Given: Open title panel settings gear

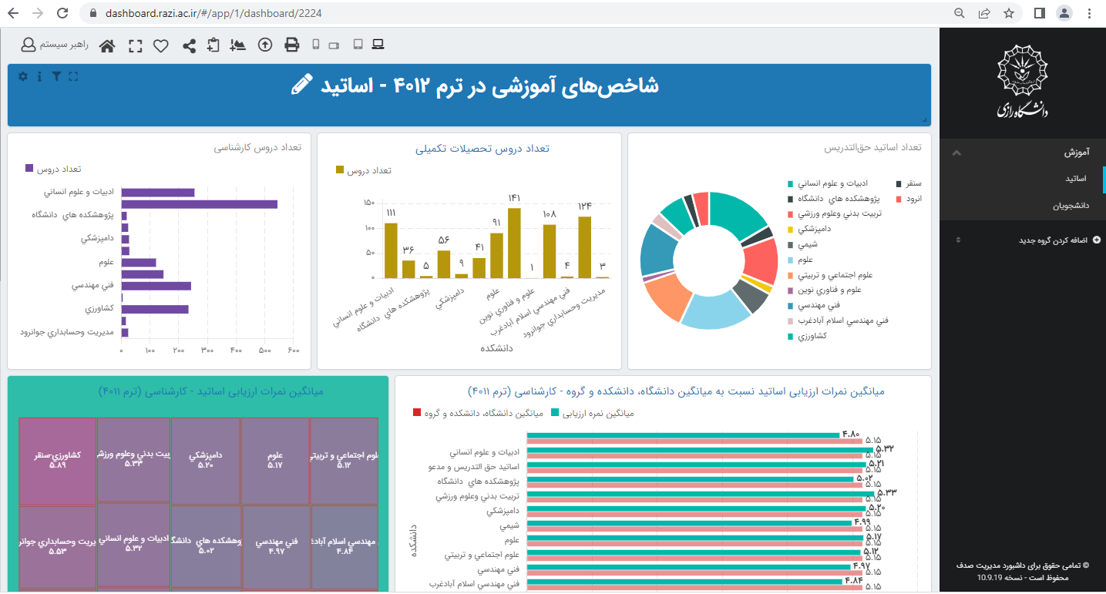Looking at the screenshot, I should [23, 76].
